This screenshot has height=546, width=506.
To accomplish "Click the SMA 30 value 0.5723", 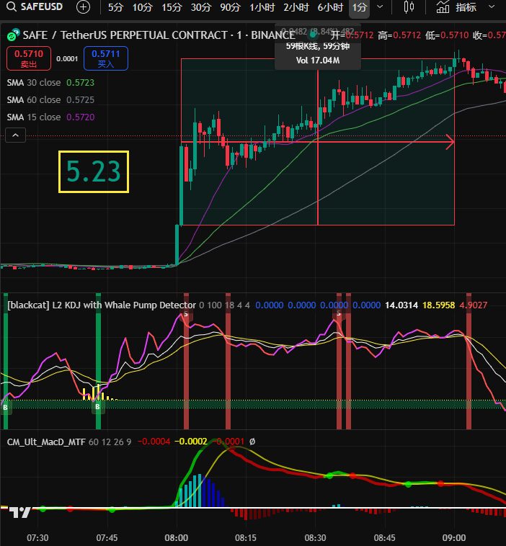I will coord(80,83).
